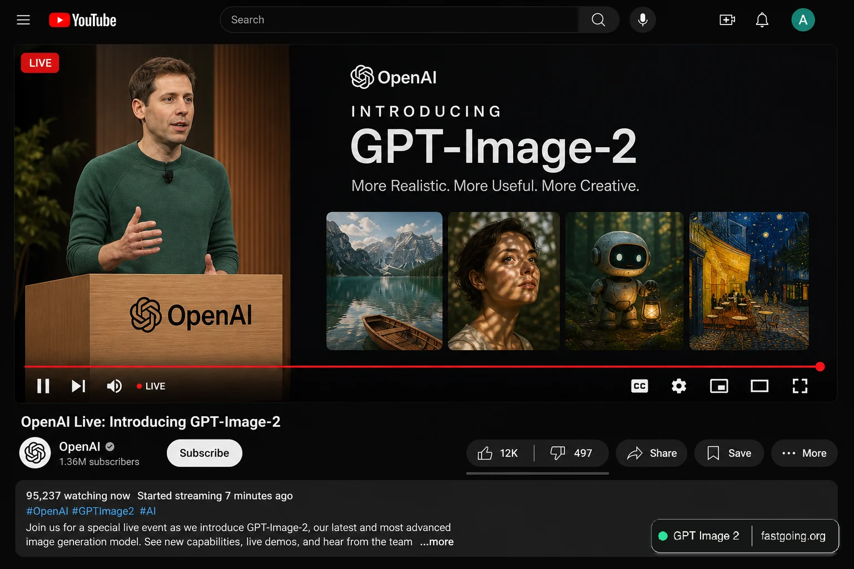Click 'Started streaming 7 minutes ago' text
The height and width of the screenshot is (569, 854).
215,496
